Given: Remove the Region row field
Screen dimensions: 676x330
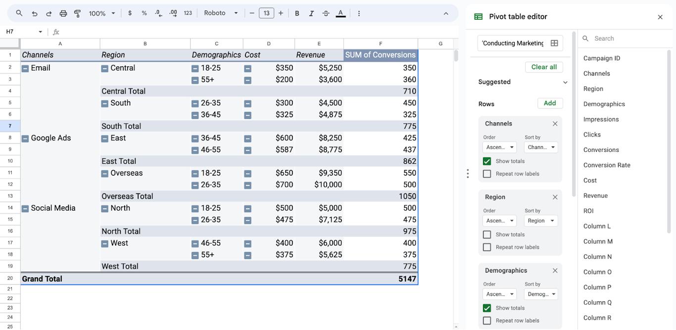Looking at the screenshot, I should click(555, 197).
